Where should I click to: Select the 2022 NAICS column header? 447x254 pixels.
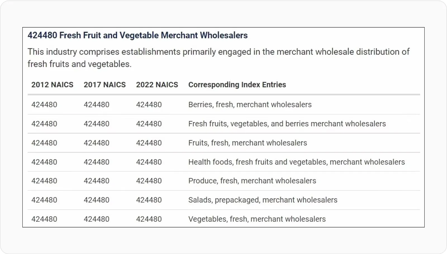157,85
